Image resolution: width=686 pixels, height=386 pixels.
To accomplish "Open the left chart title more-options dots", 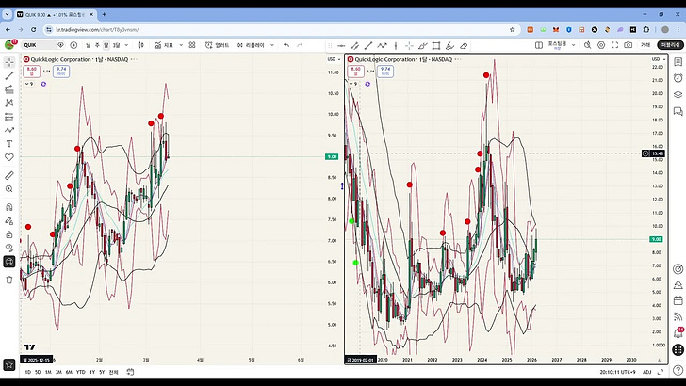I will [x=134, y=59].
